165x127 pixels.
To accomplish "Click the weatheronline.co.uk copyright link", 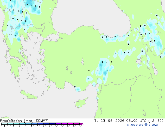I will pyautogui.click(x=143, y=125).
